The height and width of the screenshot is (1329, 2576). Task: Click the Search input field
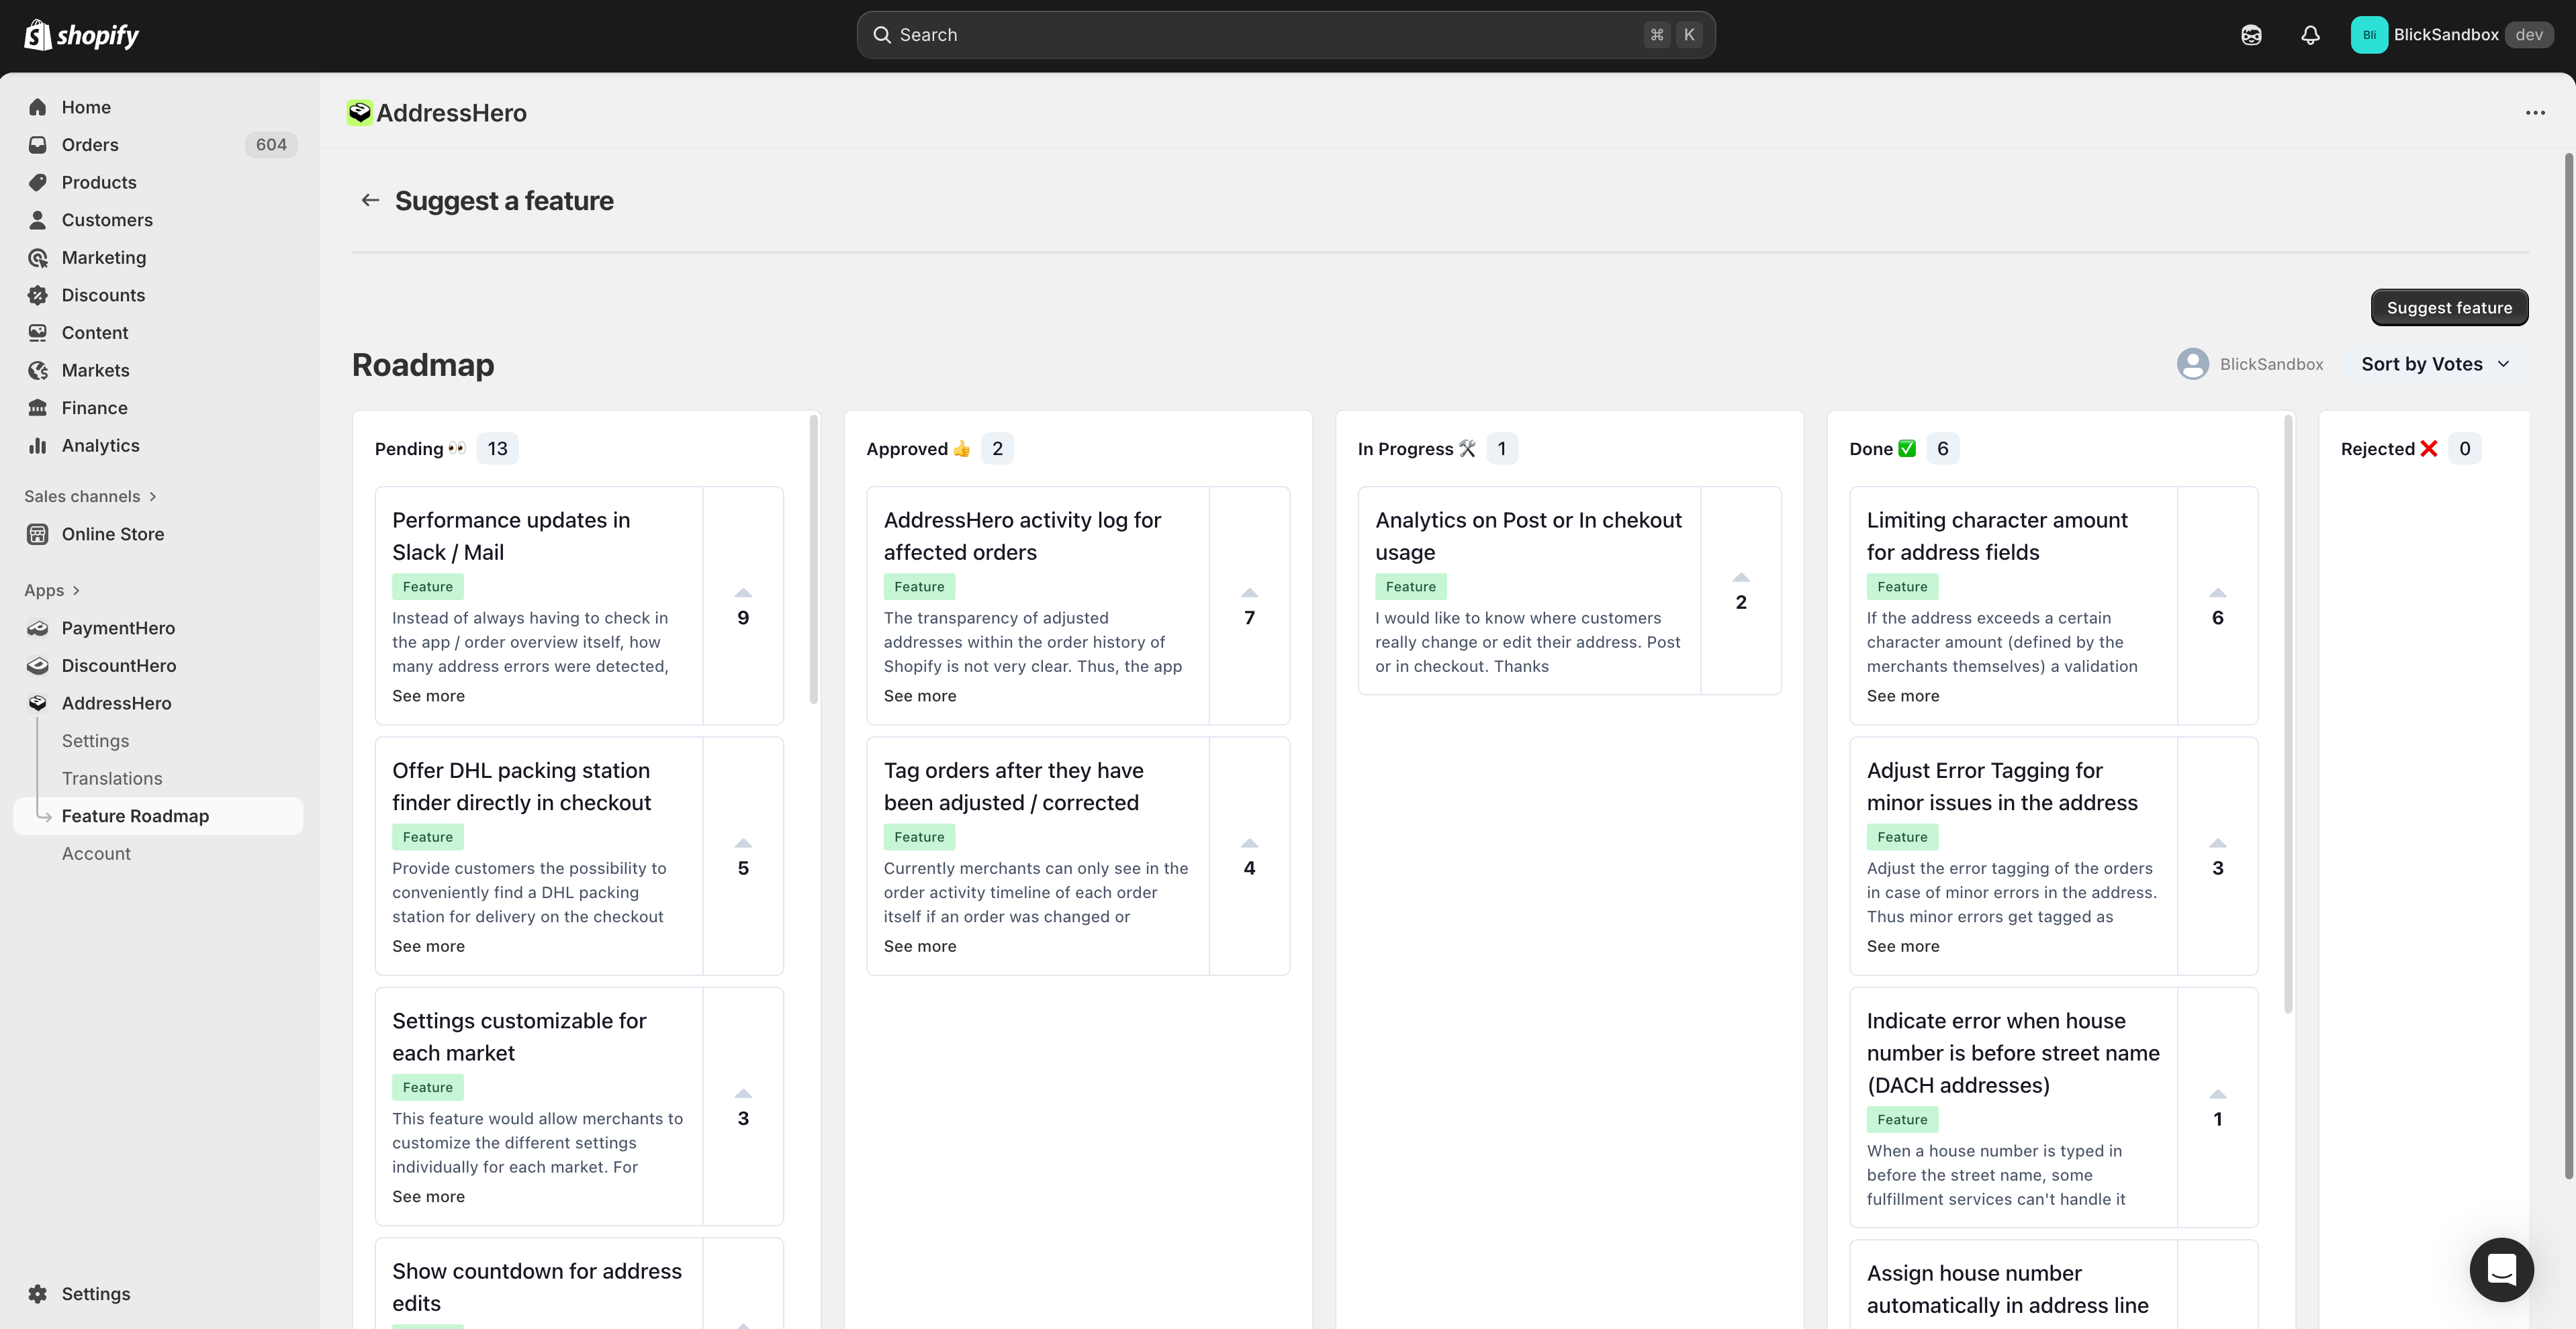coord(1286,35)
